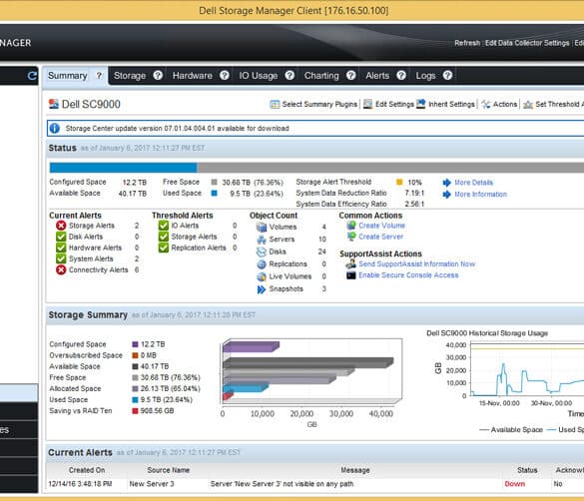
Task: Click the Select Summary Plugins button
Action: (313, 104)
